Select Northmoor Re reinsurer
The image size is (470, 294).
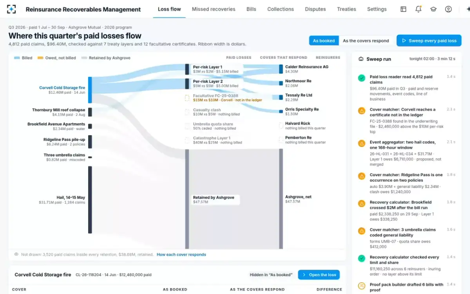[281, 83]
